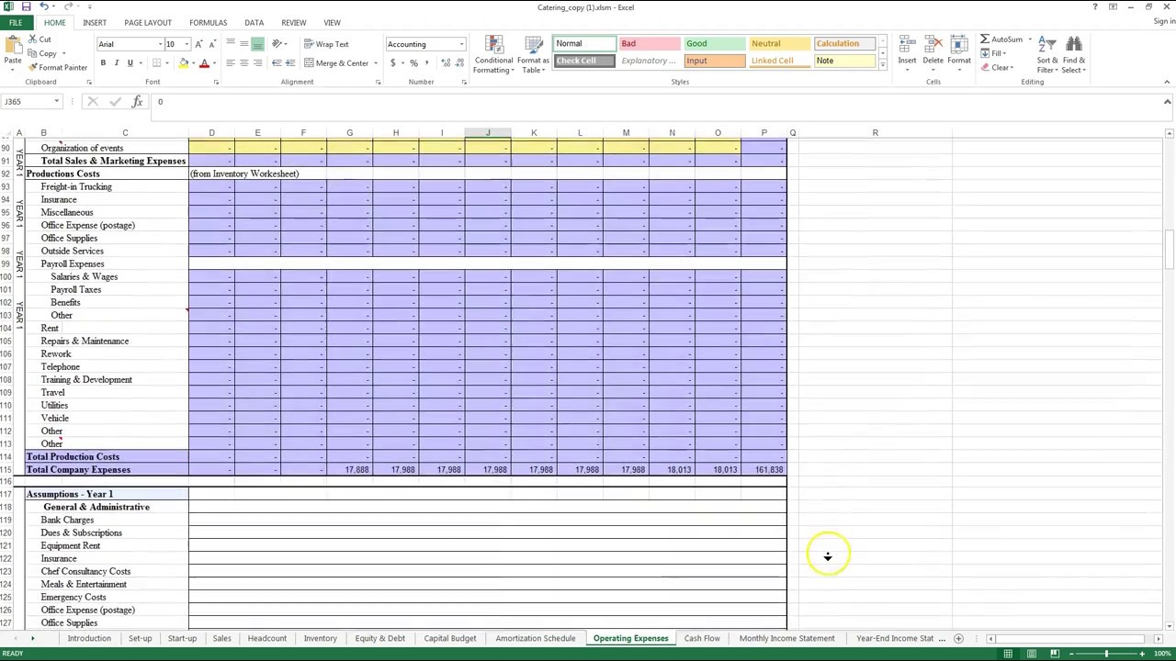
Task: Activate the Format Painter
Action: point(57,67)
